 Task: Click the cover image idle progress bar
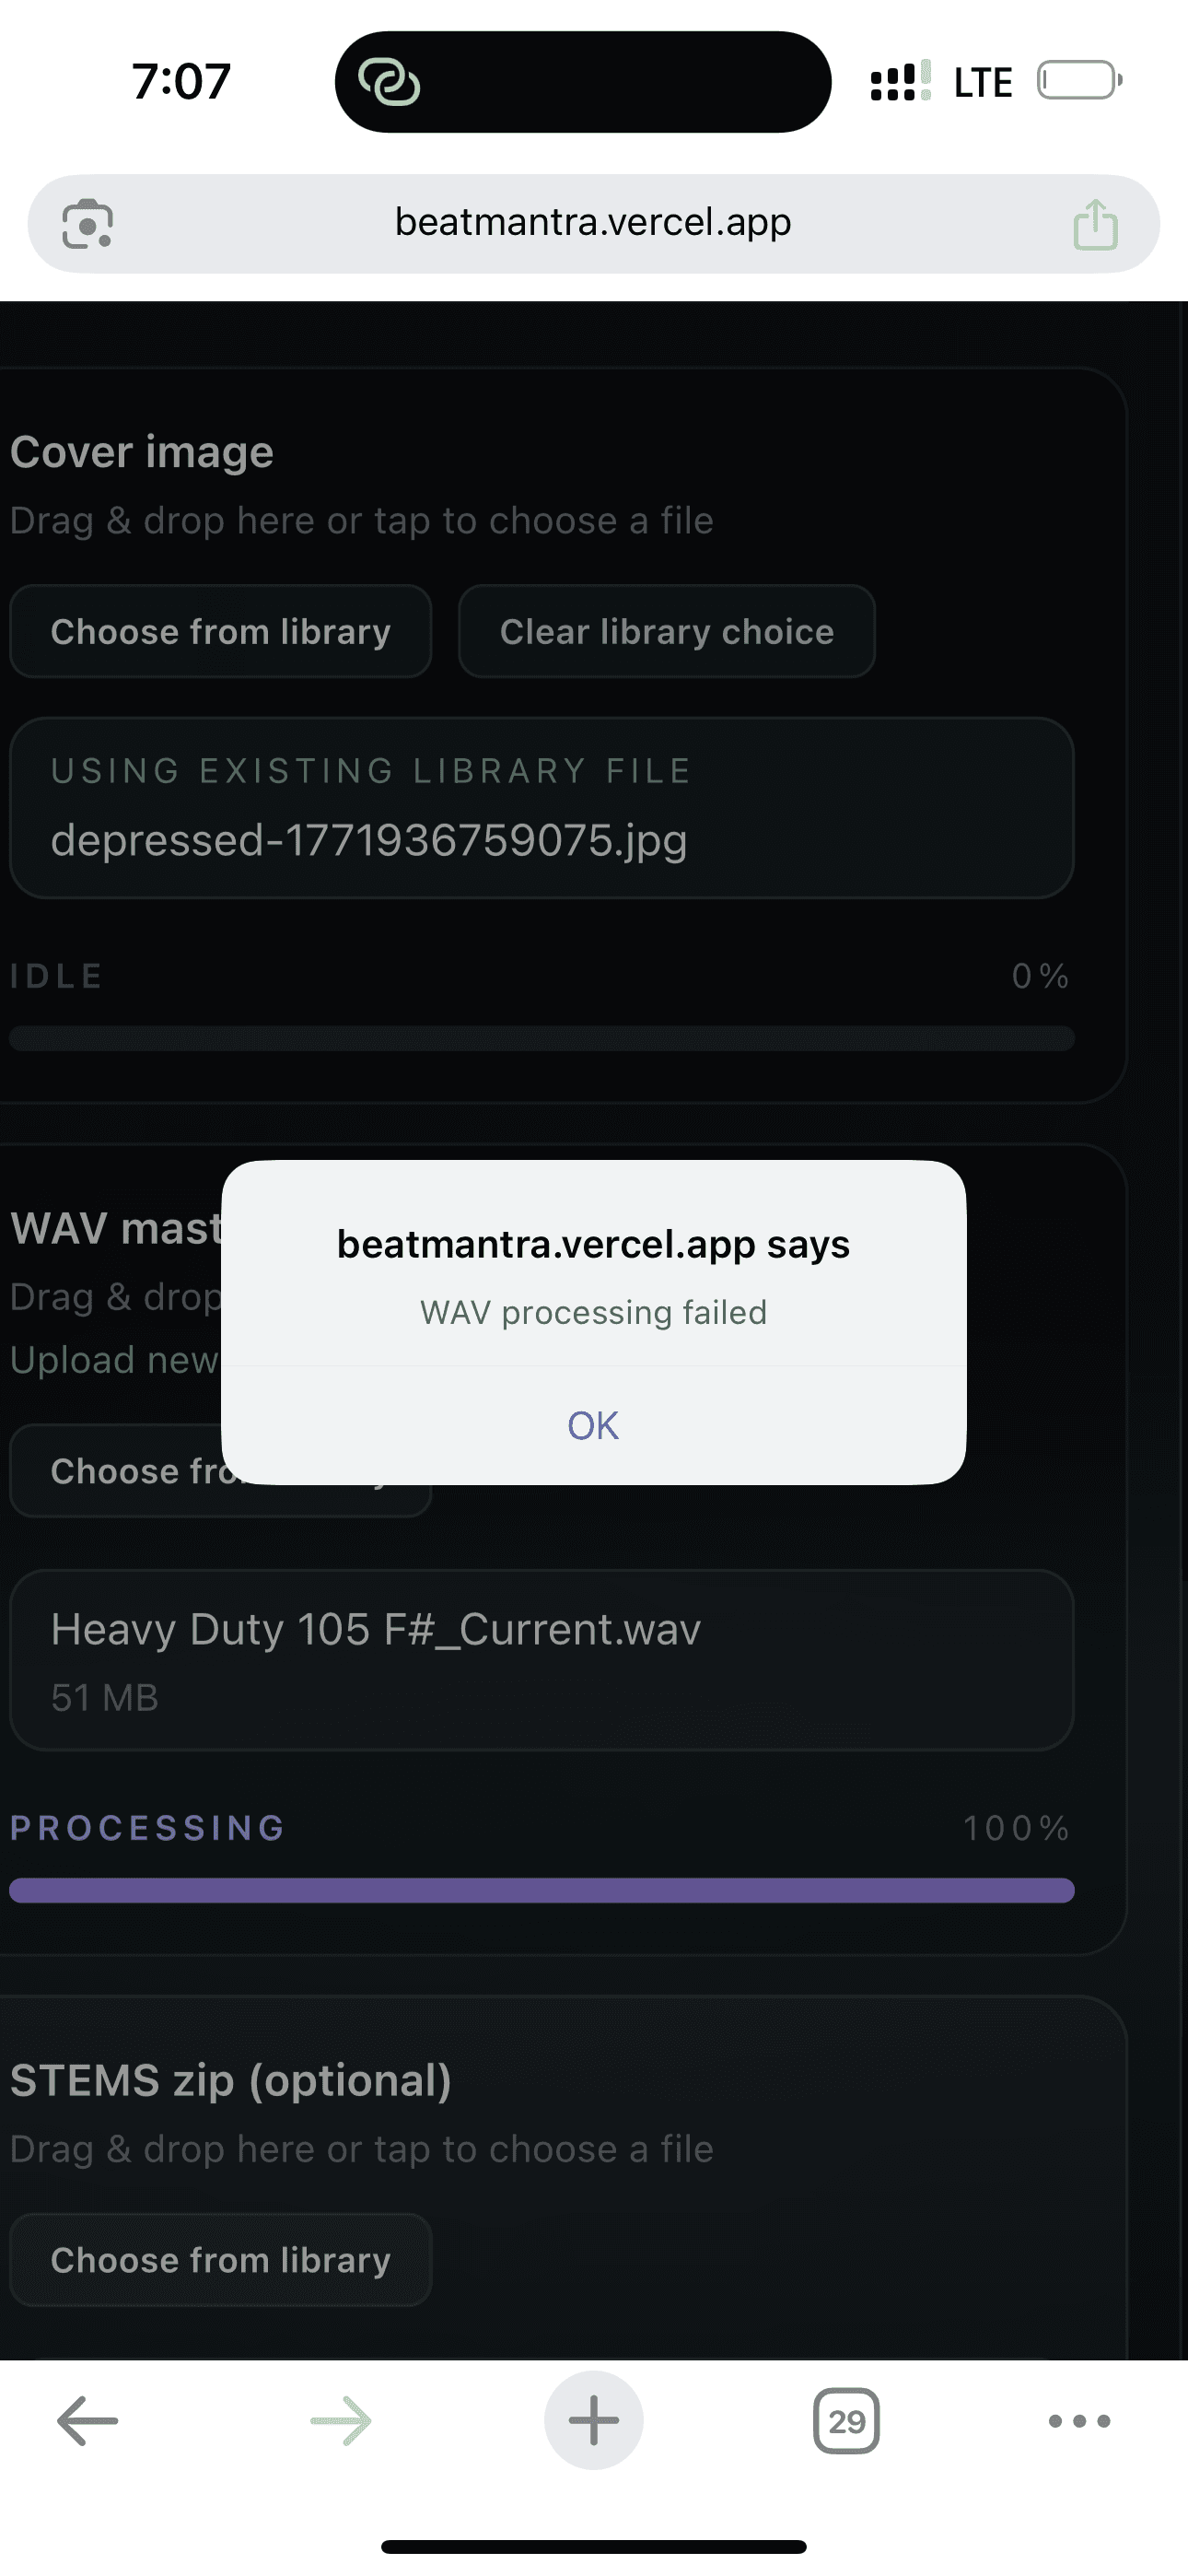pos(542,1038)
